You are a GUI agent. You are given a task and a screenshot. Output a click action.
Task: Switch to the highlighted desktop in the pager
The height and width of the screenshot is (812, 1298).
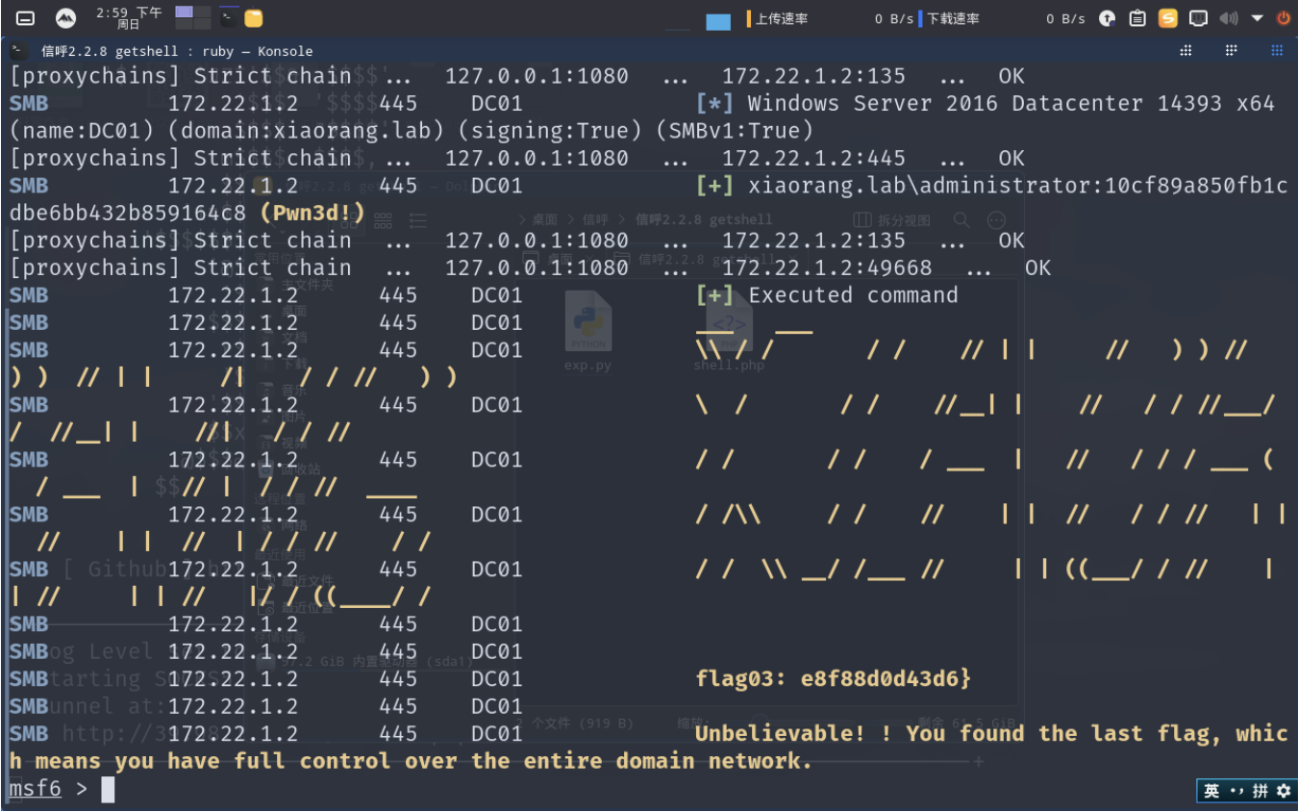pyautogui.click(x=185, y=13)
